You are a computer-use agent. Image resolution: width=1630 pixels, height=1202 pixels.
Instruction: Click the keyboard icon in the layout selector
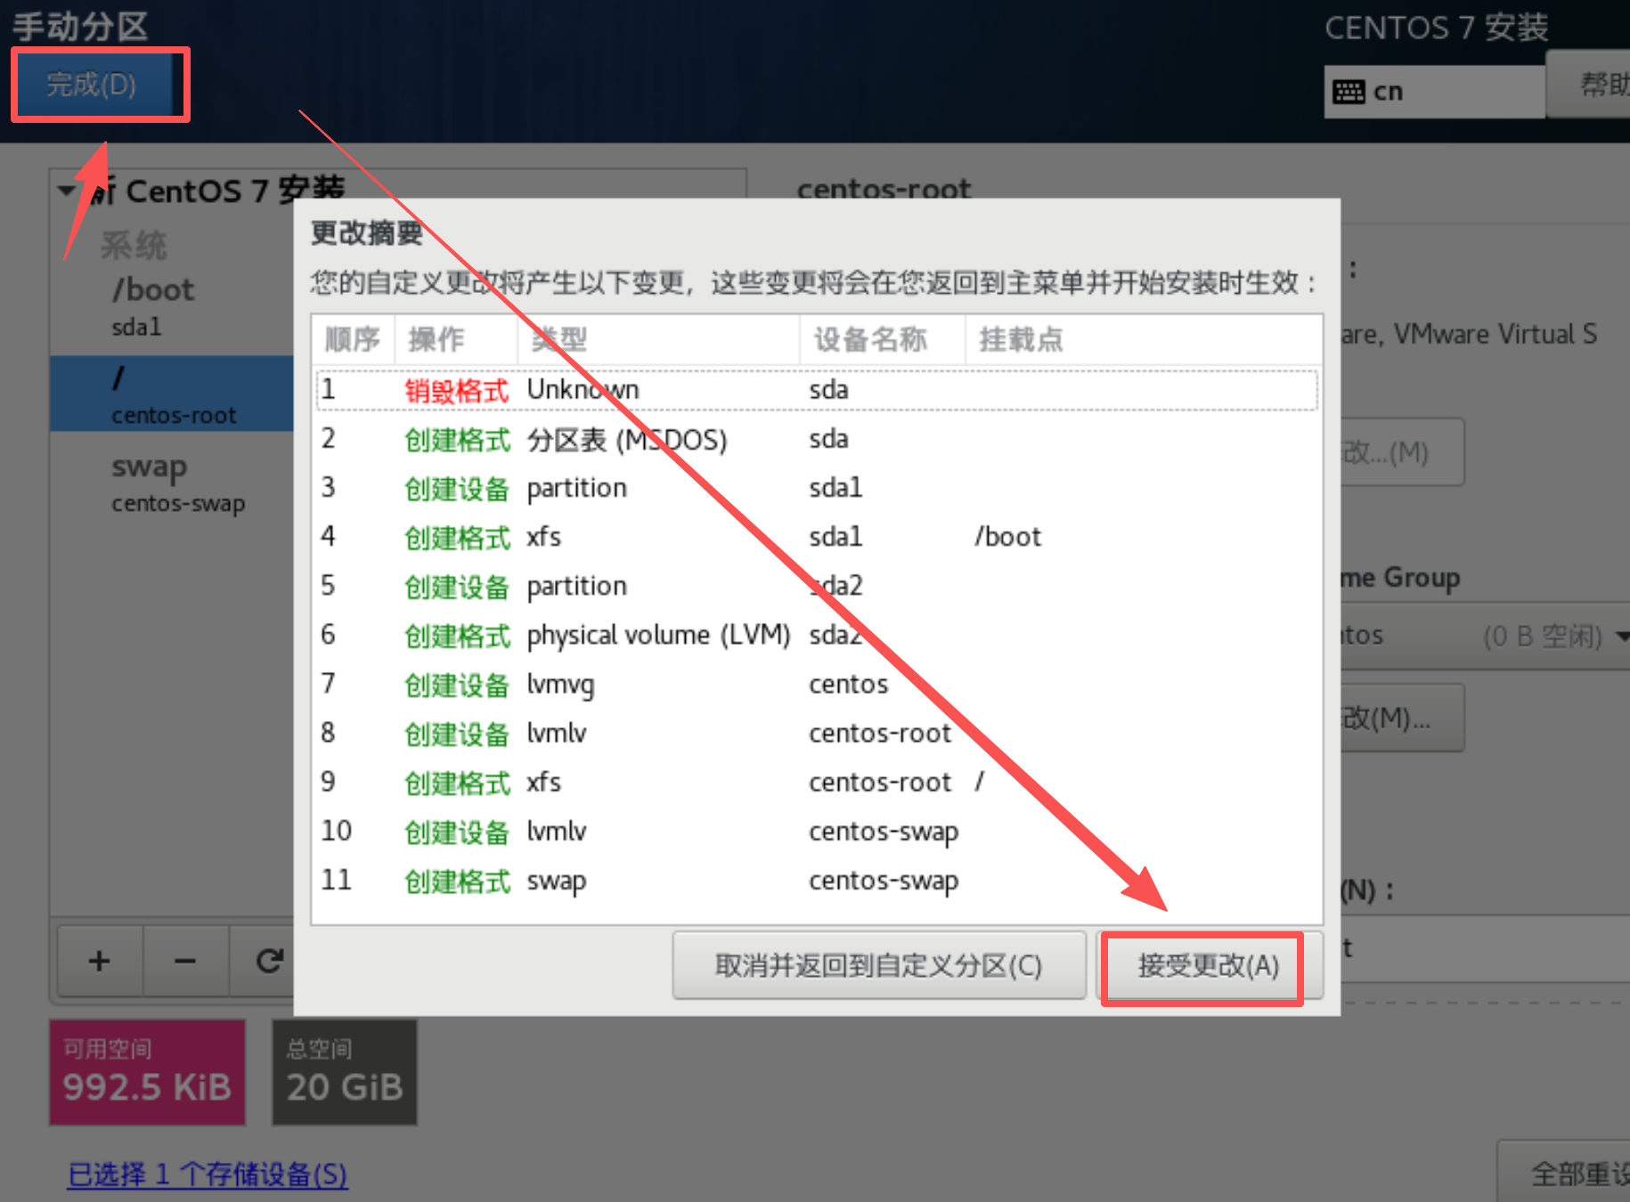point(1350,91)
